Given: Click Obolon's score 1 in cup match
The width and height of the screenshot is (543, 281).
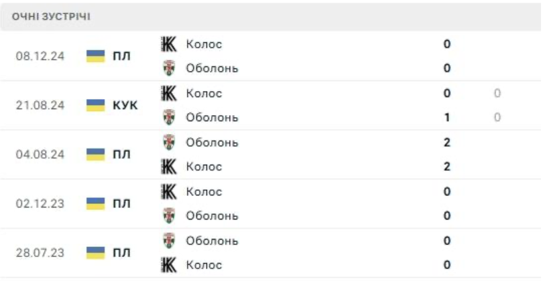Looking at the screenshot, I should [x=447, y=118].
